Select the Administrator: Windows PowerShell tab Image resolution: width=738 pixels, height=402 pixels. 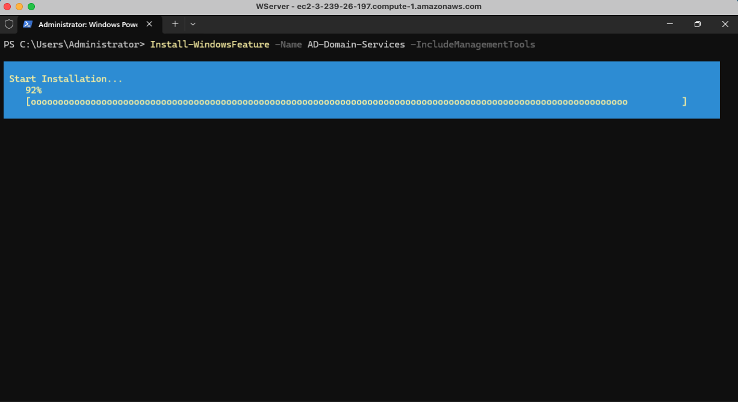click(87, 25)
